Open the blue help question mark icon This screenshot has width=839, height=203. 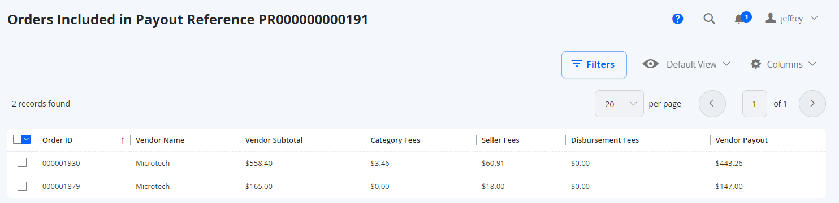[678, 19]
